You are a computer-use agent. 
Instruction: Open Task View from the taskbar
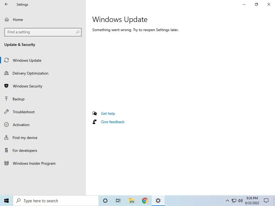click(x=118, y=201)
